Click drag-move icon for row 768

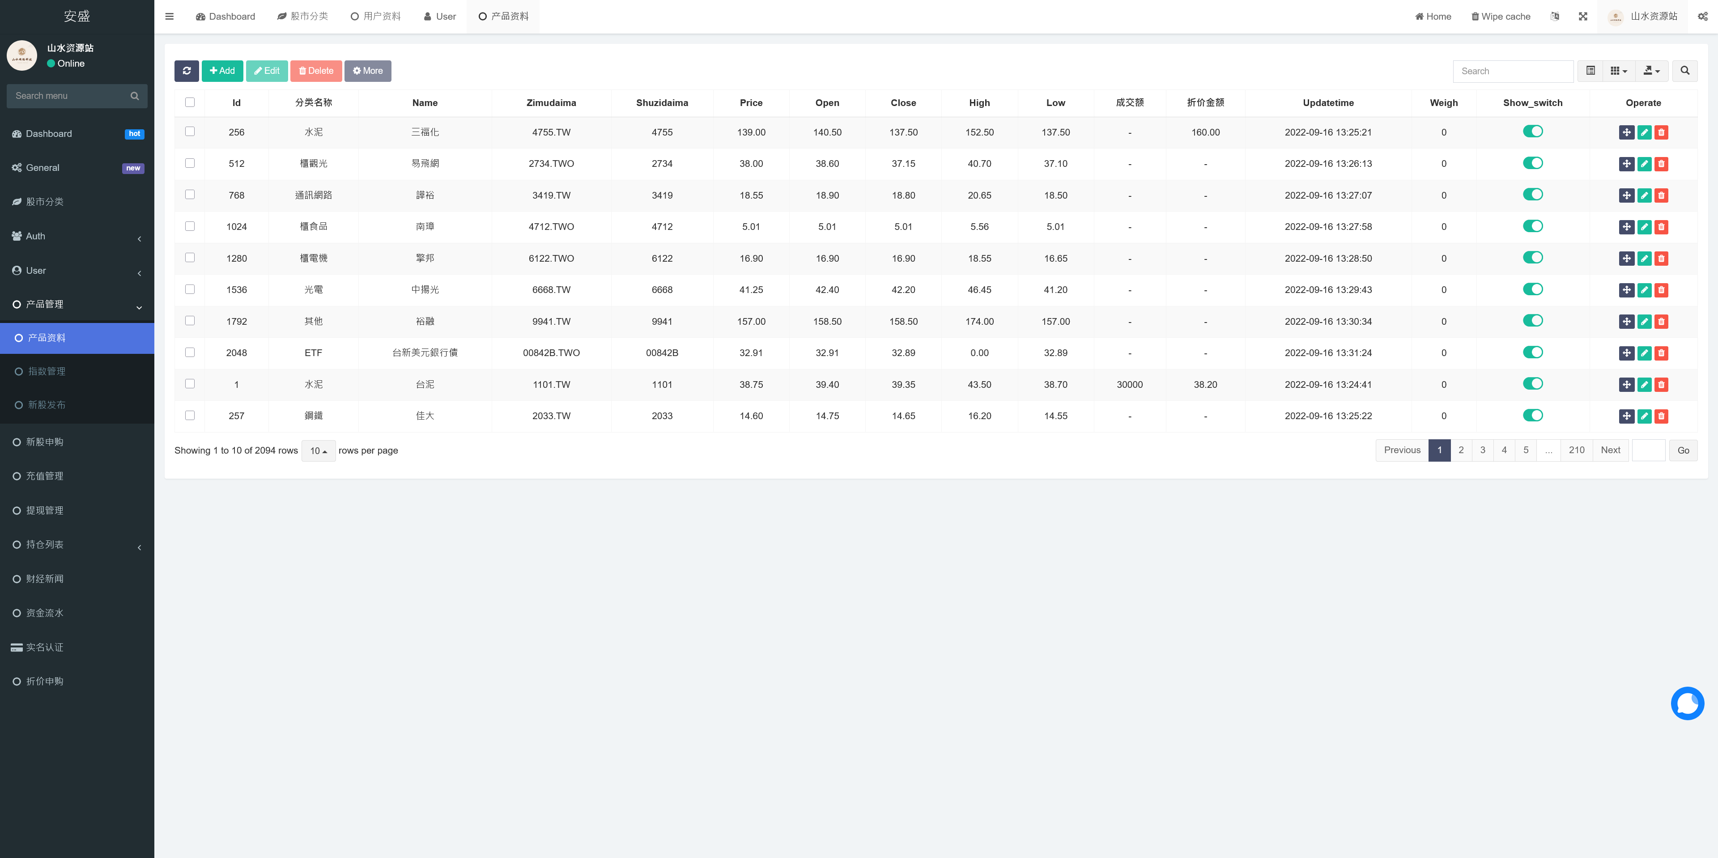pyautogui.click(x=1627, y=195)
